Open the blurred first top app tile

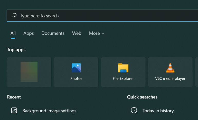pos(29,72)
